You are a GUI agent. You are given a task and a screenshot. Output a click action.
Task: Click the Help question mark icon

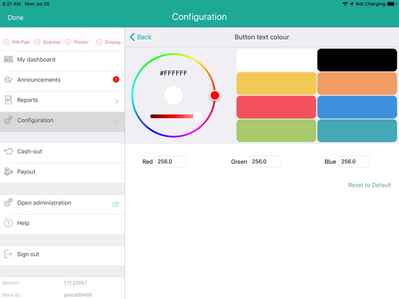click(9, 223)
